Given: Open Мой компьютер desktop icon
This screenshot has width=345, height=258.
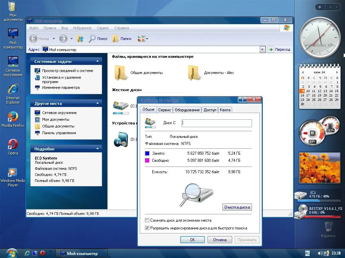Looking at the screenshot, I should click(x=13, y=39).
